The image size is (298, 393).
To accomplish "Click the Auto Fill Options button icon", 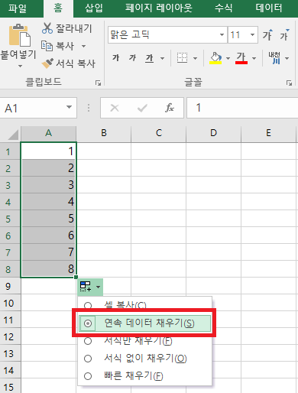I will coord(86,287).
